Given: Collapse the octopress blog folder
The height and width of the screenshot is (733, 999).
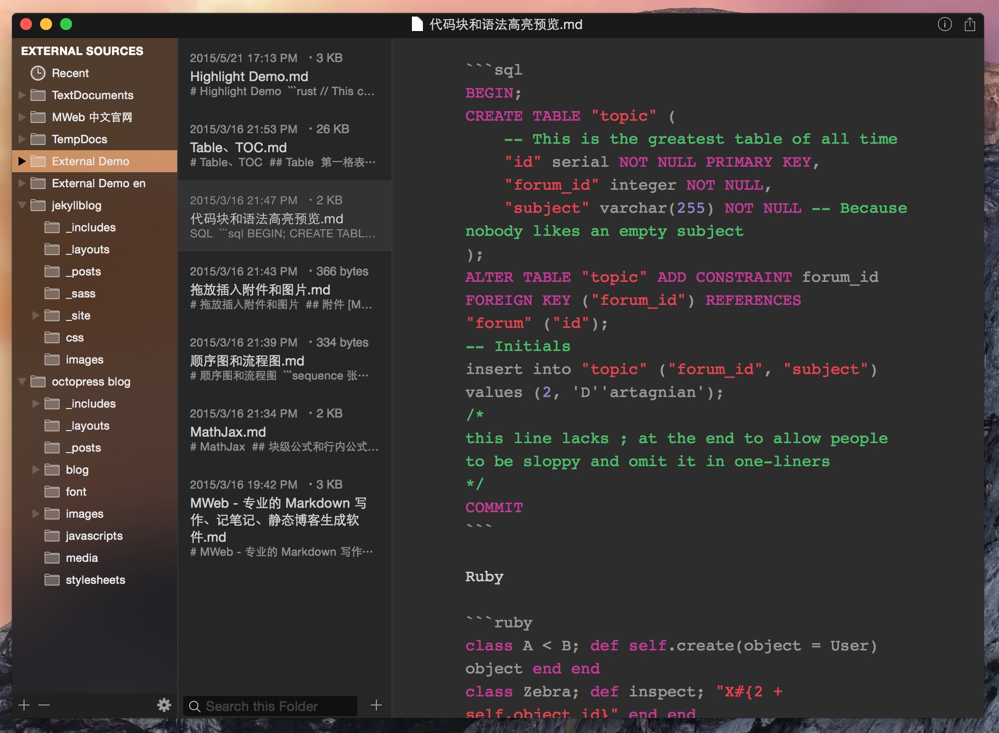Looking at the screenshot, I should 22,382.
